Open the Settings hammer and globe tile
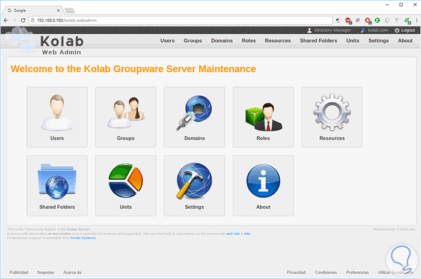This screenshot has width=421, height=279. [x=194, y=186]
